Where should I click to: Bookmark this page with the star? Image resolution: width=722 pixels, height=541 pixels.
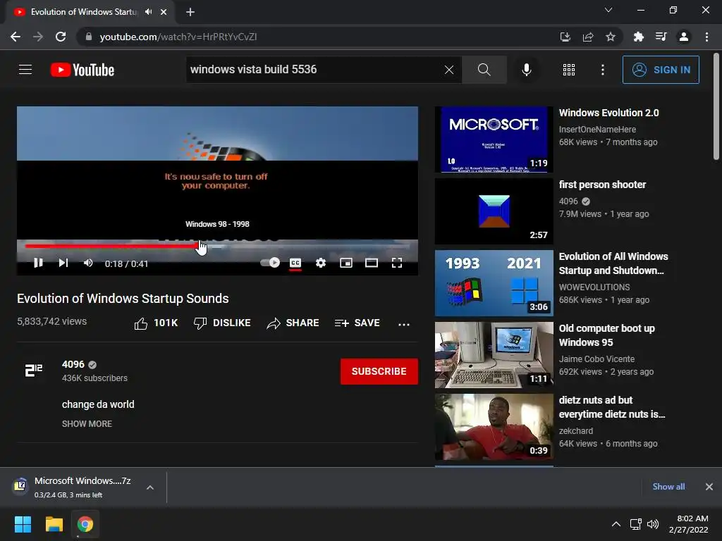point(610,37)
